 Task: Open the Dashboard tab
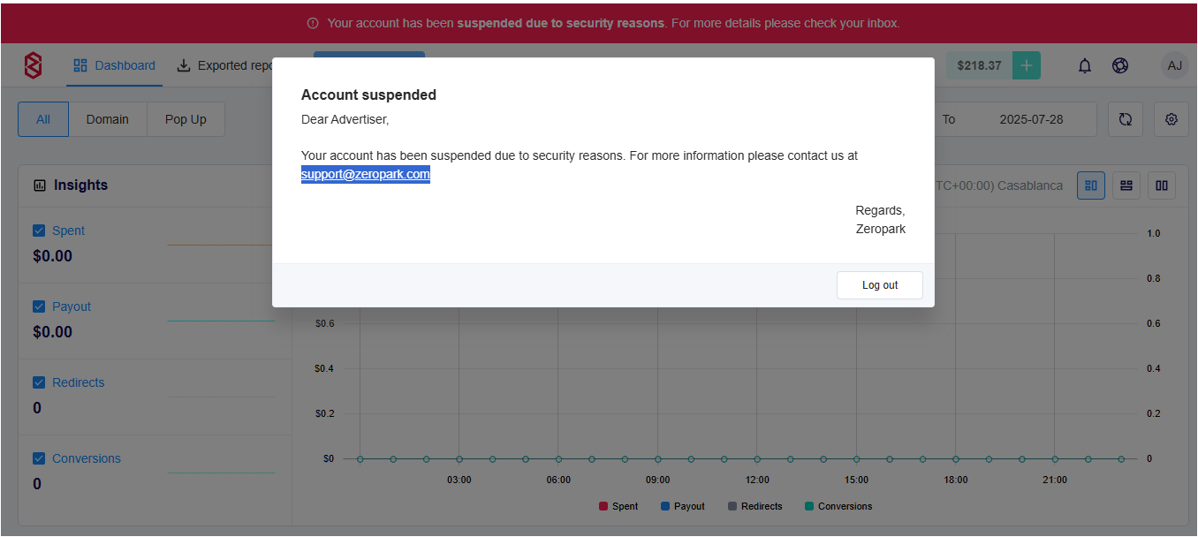[x=114, y=65]
